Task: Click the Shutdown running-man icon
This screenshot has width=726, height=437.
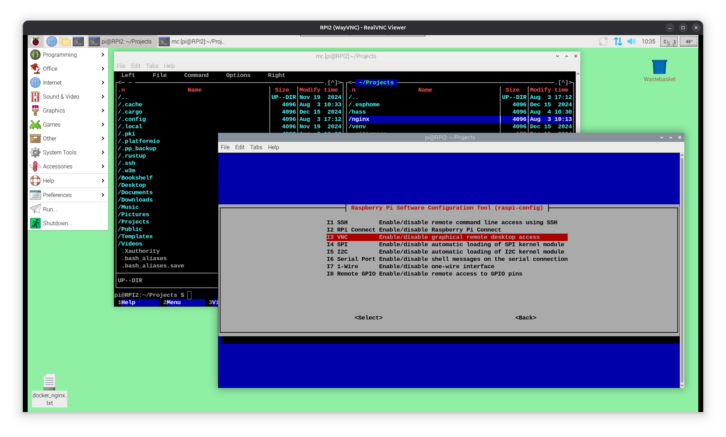Action: pyautogui.click(x=36, y=223)
